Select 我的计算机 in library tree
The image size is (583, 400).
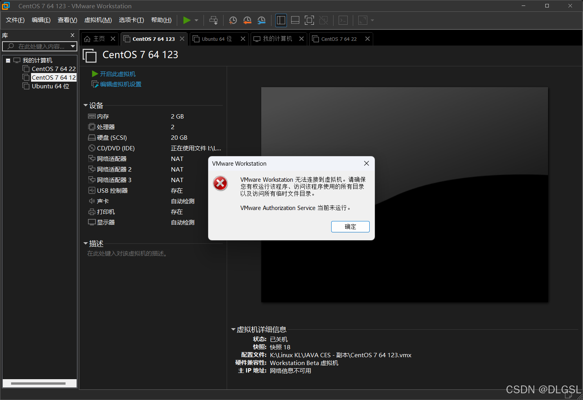click(x=33, y=60)
